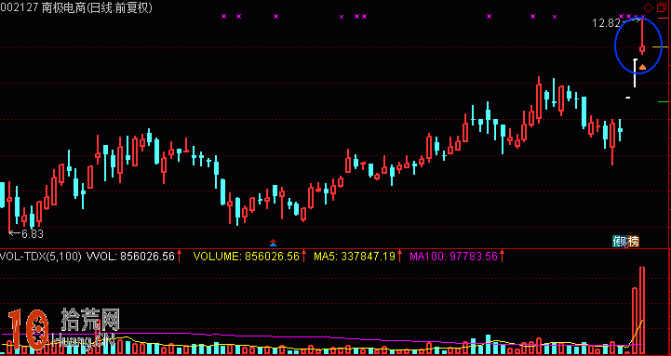Click the VVOL: 856026.56 value

tap(131, 257)
